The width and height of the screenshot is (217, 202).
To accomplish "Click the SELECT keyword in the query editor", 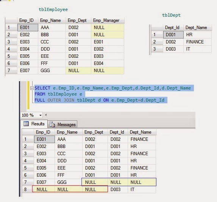I will coord(42,88).
